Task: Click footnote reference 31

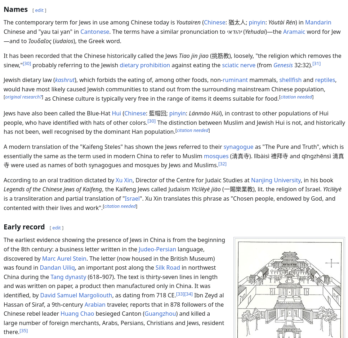Action: click(317, 64)
